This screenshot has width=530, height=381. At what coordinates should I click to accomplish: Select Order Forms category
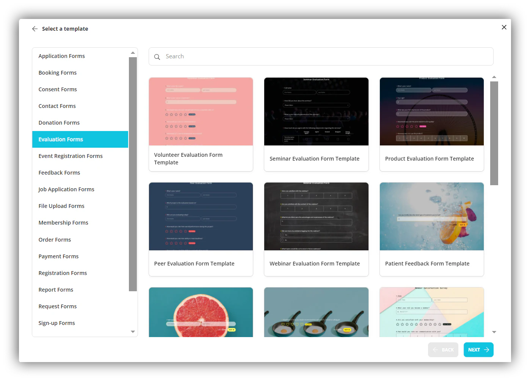pyautogui.click(x=80, y=240)
